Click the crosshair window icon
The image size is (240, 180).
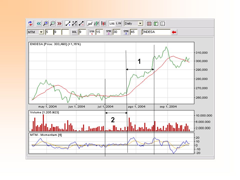coord(162,23)
